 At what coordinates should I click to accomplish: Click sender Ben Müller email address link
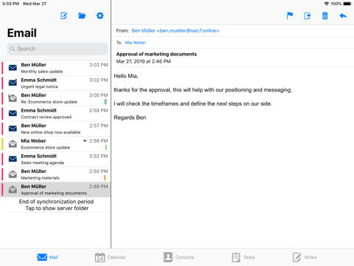point(175,31)
